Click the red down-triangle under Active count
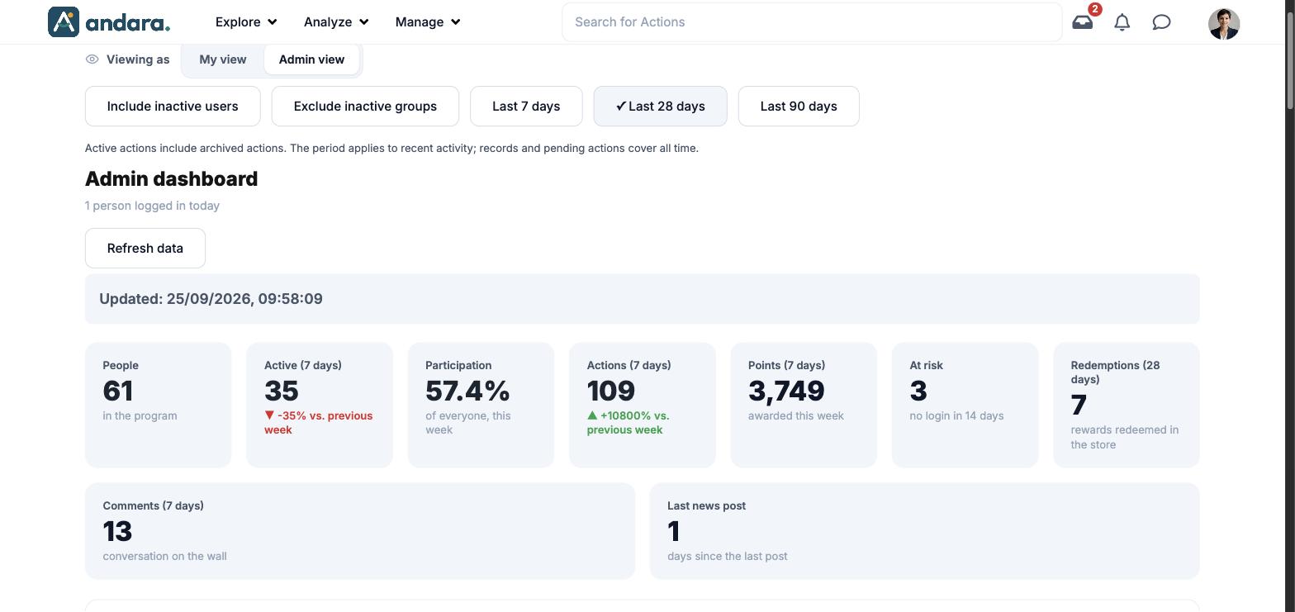1295x612 pixels. pyautogui.click(x=269, y=415)
